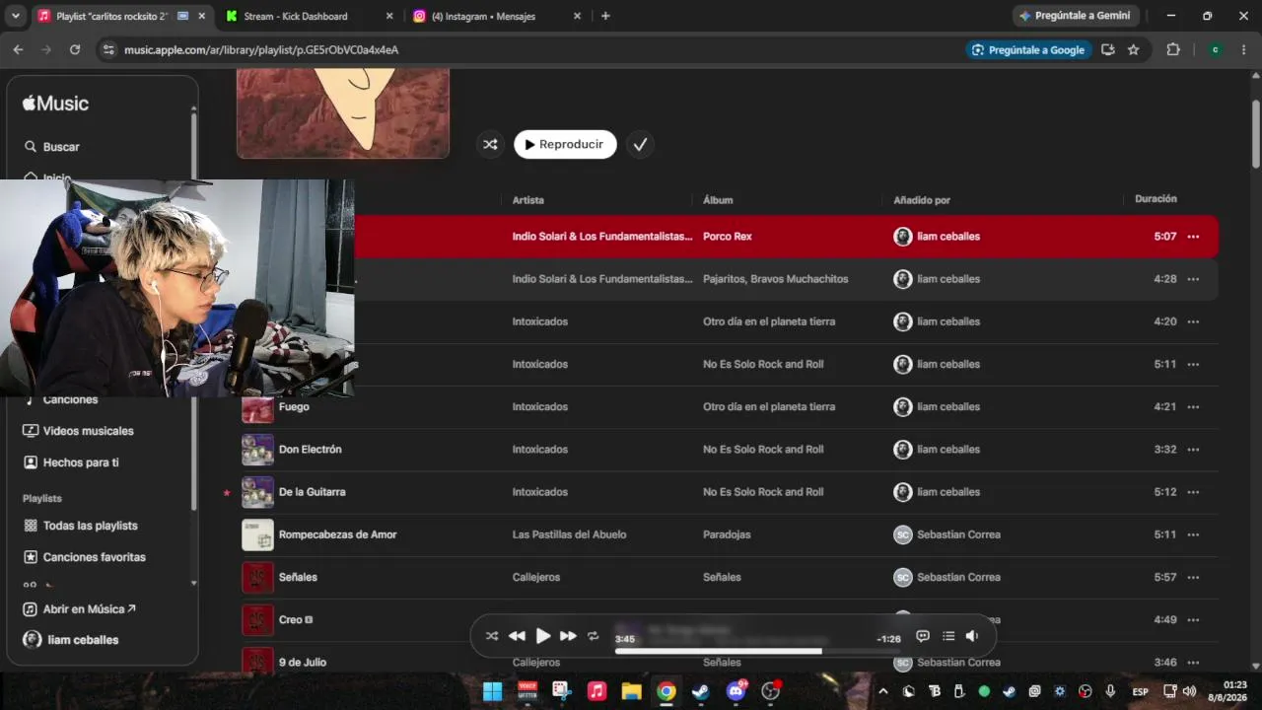Reload the current page
This screenshot has width=1262, height=710.
[x=75, y=49]
